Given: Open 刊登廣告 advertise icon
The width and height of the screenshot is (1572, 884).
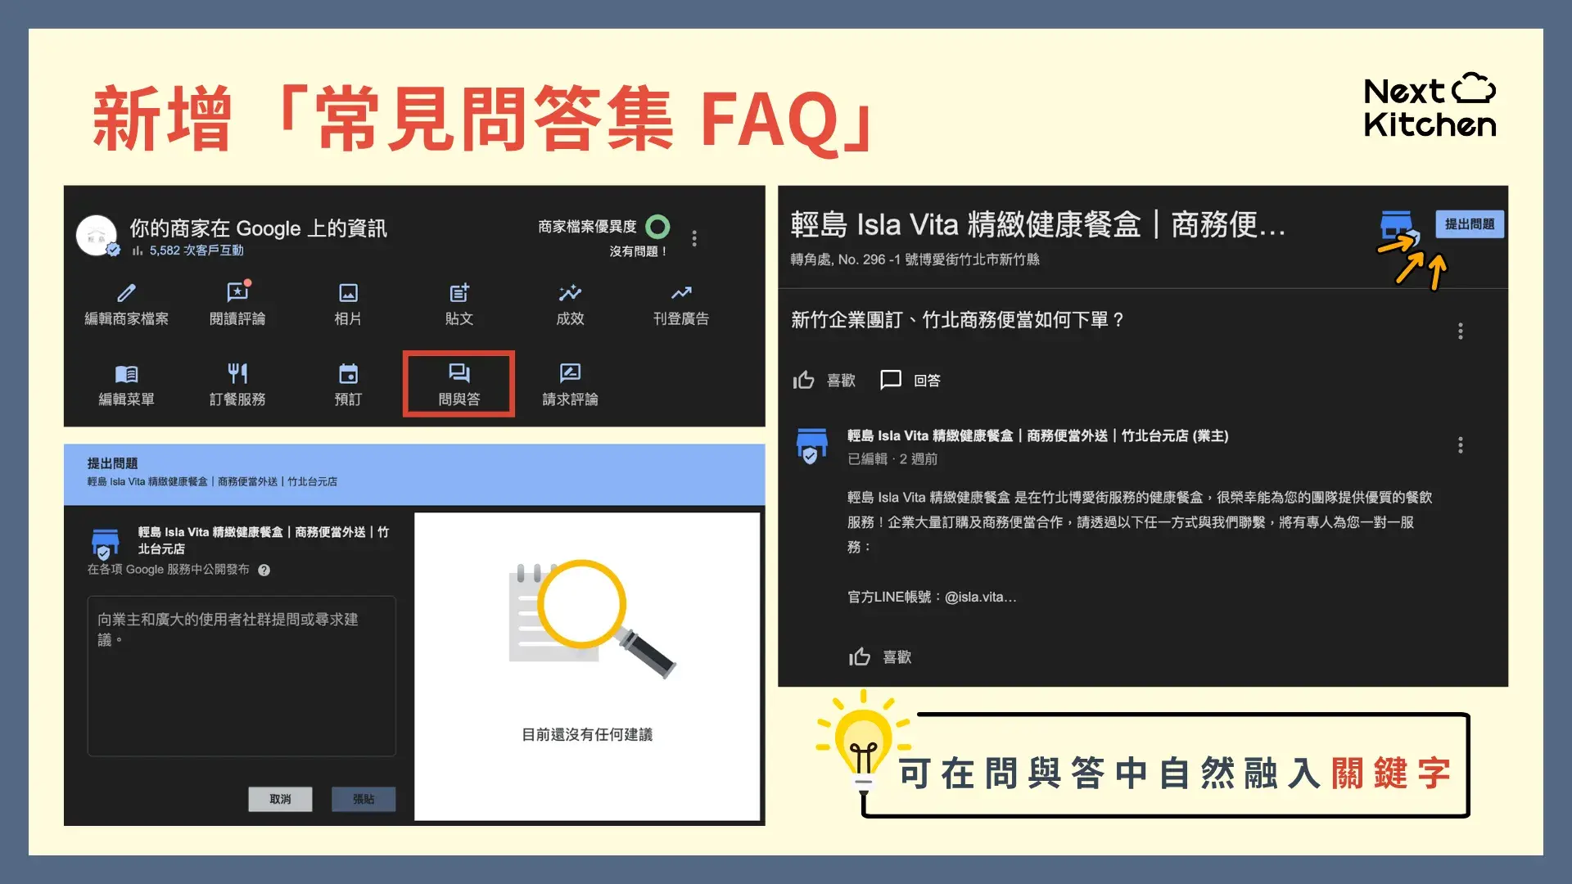Looking at the screenshot, I should click(x=681, y=293).
